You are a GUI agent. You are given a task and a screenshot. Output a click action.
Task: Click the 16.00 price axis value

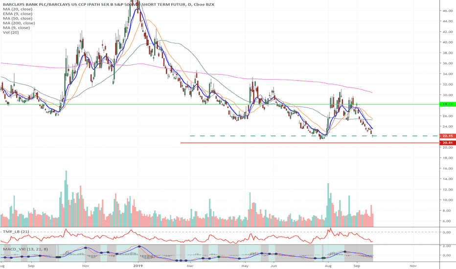pyautogui.click(x=448, y=168)
